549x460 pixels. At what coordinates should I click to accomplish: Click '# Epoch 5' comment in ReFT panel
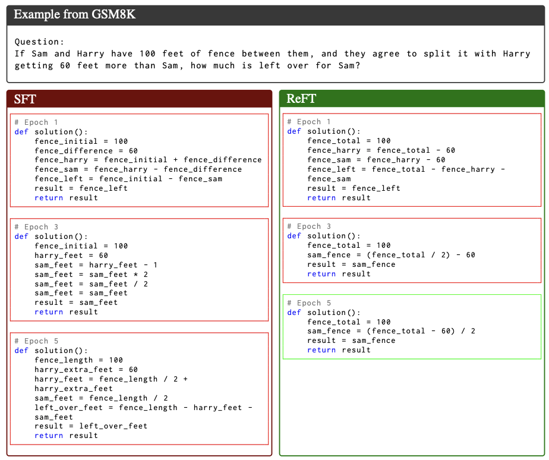309,303
